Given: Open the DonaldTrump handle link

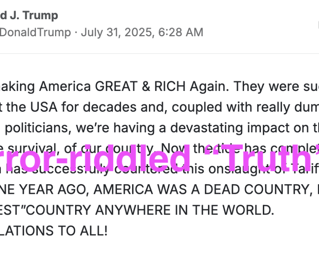Looking at the screenshot, I should (35, 32).
